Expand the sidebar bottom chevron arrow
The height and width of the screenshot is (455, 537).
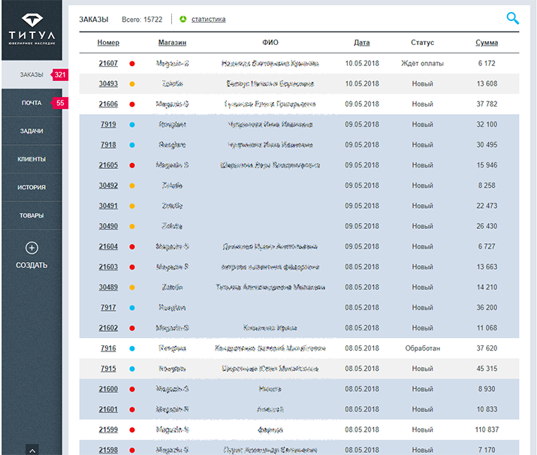click(x=32, y=450)
